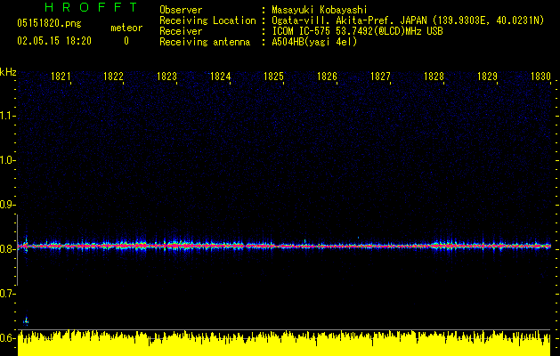
Task: Select the filename 05151820.png
Action: (x=49, y=24)
